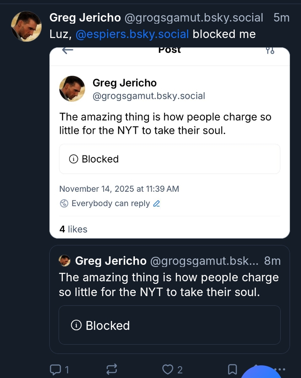Like the post with the heart icon
301x378 pixels.
click(x=168, y=370)
